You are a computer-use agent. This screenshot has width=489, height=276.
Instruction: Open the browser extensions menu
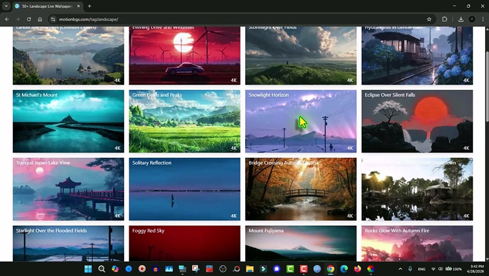point(445,19)
